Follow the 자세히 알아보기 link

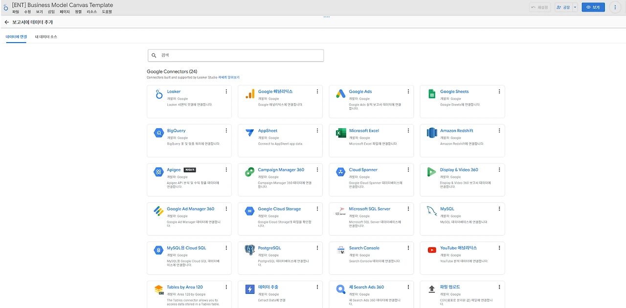click(x=229, y=77)
